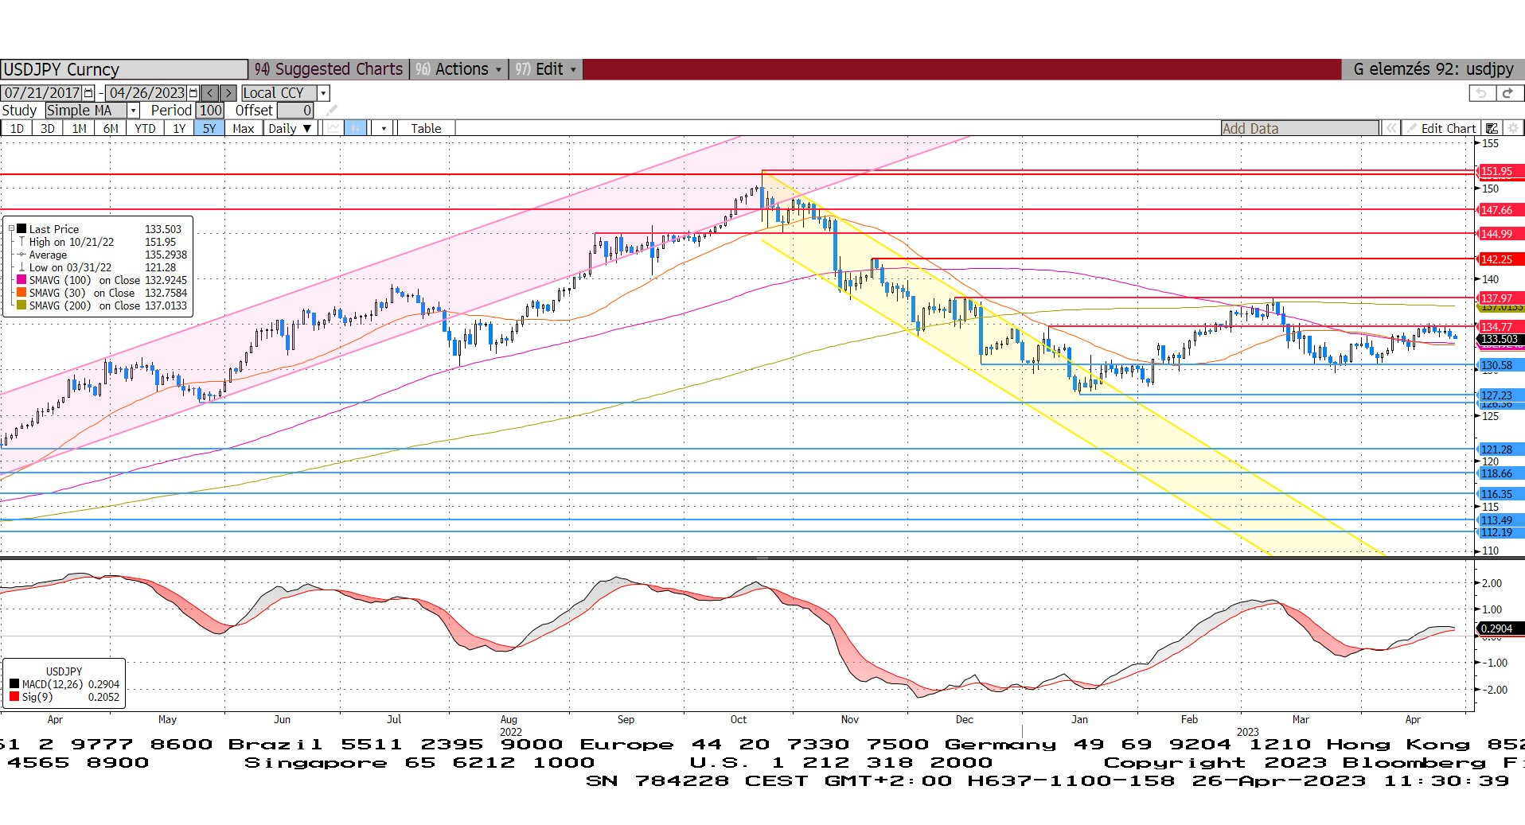
Task: Click the SMAVG (100) magenta legend swatch
Action: tap(21, 280)
